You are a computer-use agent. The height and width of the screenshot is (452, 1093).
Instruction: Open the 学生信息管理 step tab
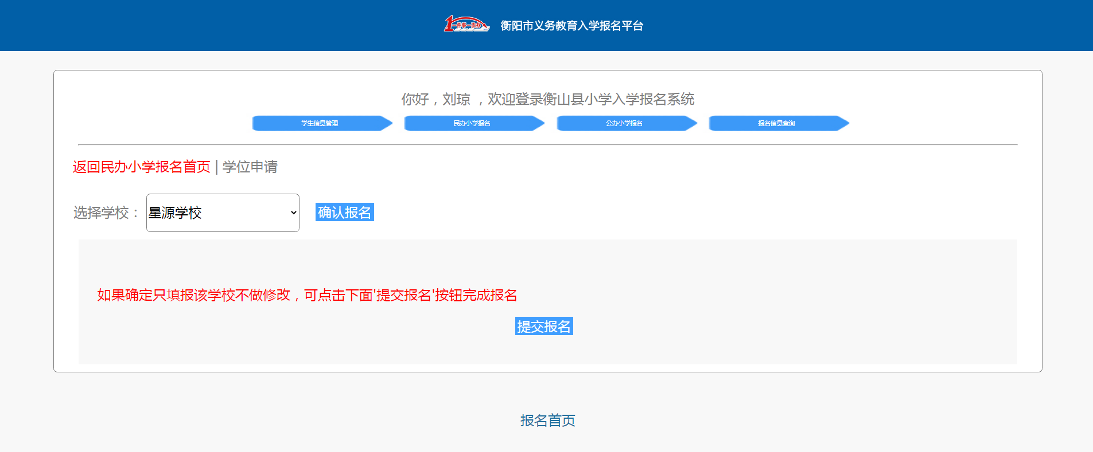(320, 123)
